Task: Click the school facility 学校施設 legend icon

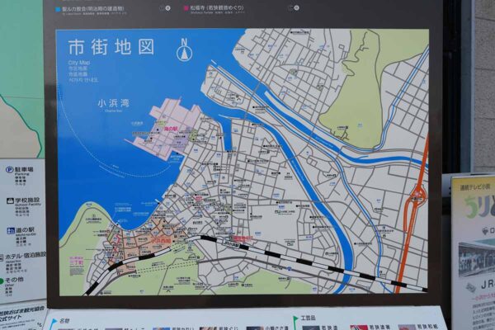Action: click(9, 200)
